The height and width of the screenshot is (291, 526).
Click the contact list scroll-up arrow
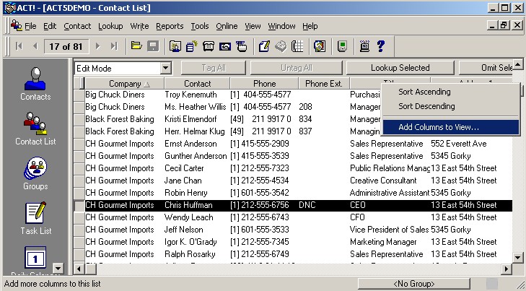517,64
